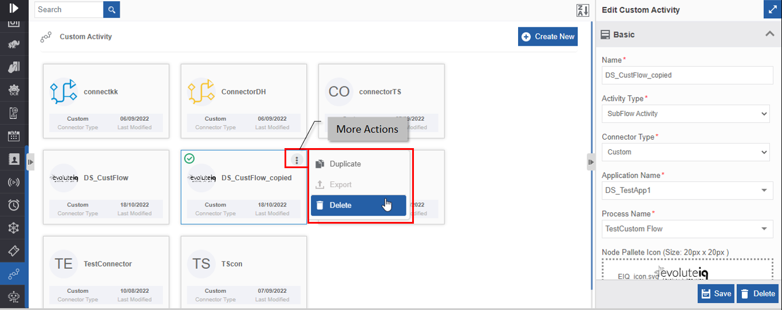
Task: Click the Name field containing DS_CustFlow_copied
Action: pos(688,75)
